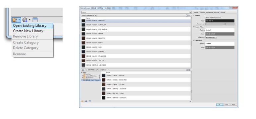Image resolution: width=256 pixels, height=119 pixels.
Task: Click the HERITAGE - ASHWOOD thumbnail in library list
Action: (x=104, y=89)
